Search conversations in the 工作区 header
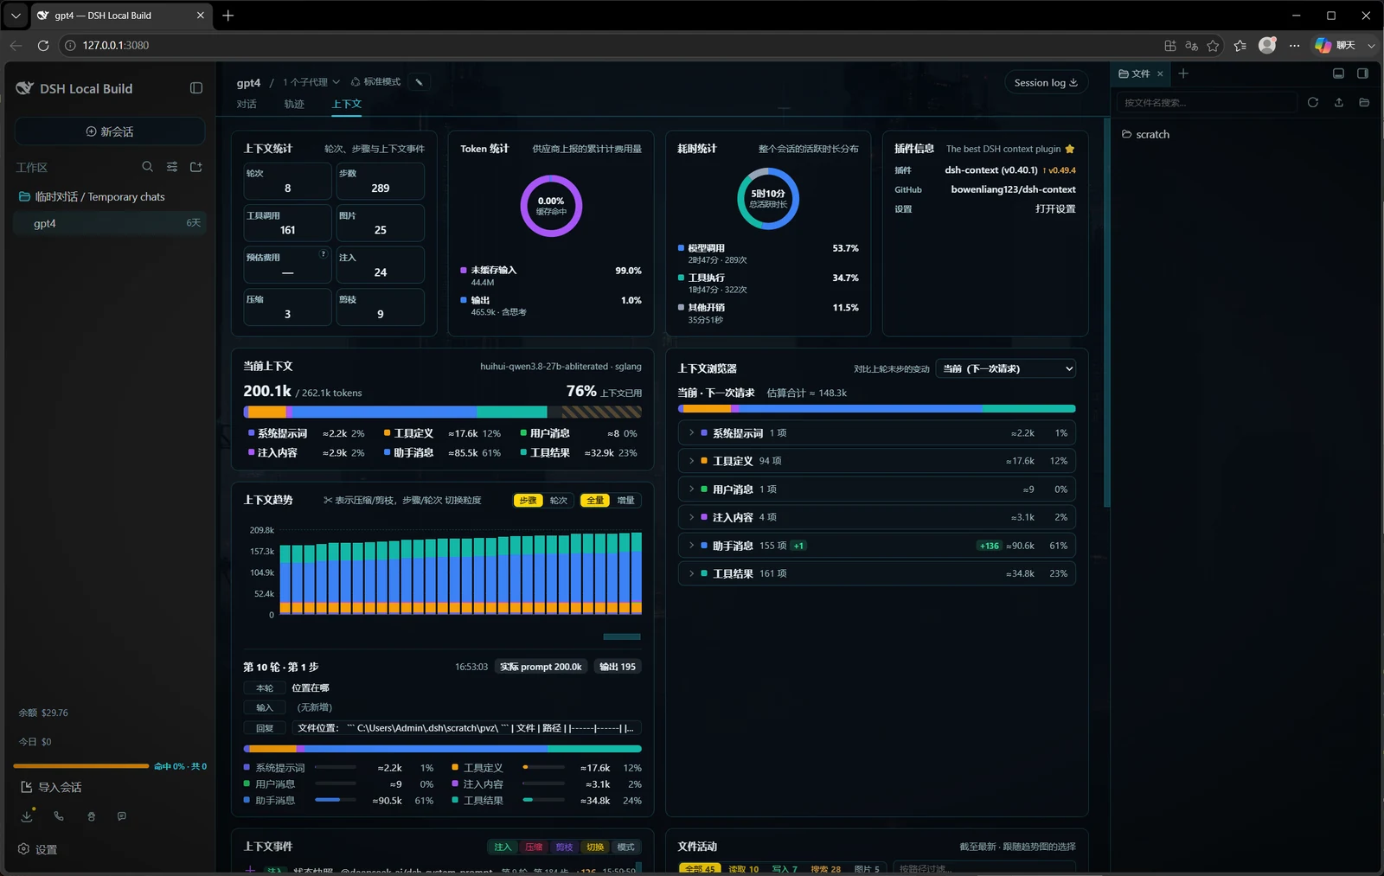The image size is (1384, 876). 148,167
